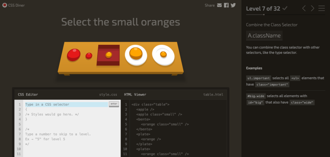Image resolution: width=330 pixels, height=157 pixels.
Task: Click the class="important" code snippet
Action: click(272, 85)
